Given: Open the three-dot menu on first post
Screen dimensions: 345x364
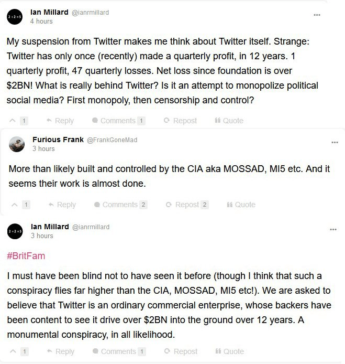Looking at the screenshot, I should [317, 15].
